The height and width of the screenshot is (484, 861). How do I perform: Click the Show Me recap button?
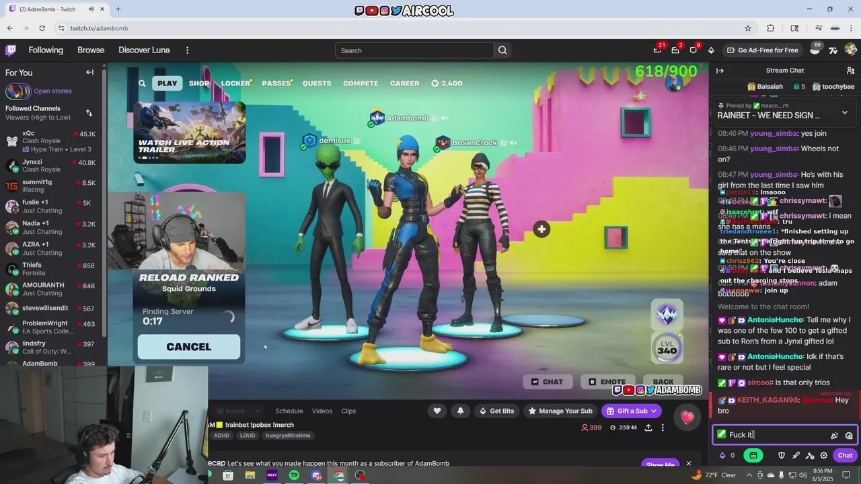coord(660,464)
